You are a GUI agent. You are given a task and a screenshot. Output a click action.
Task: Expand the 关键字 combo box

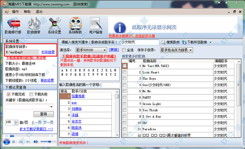[51, 107]
